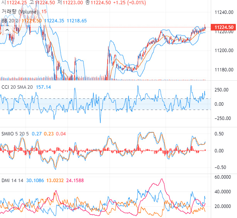Select the 거래량 (Volume) indicator legend
The image size is (237, 218).
(x=19, y=12)
